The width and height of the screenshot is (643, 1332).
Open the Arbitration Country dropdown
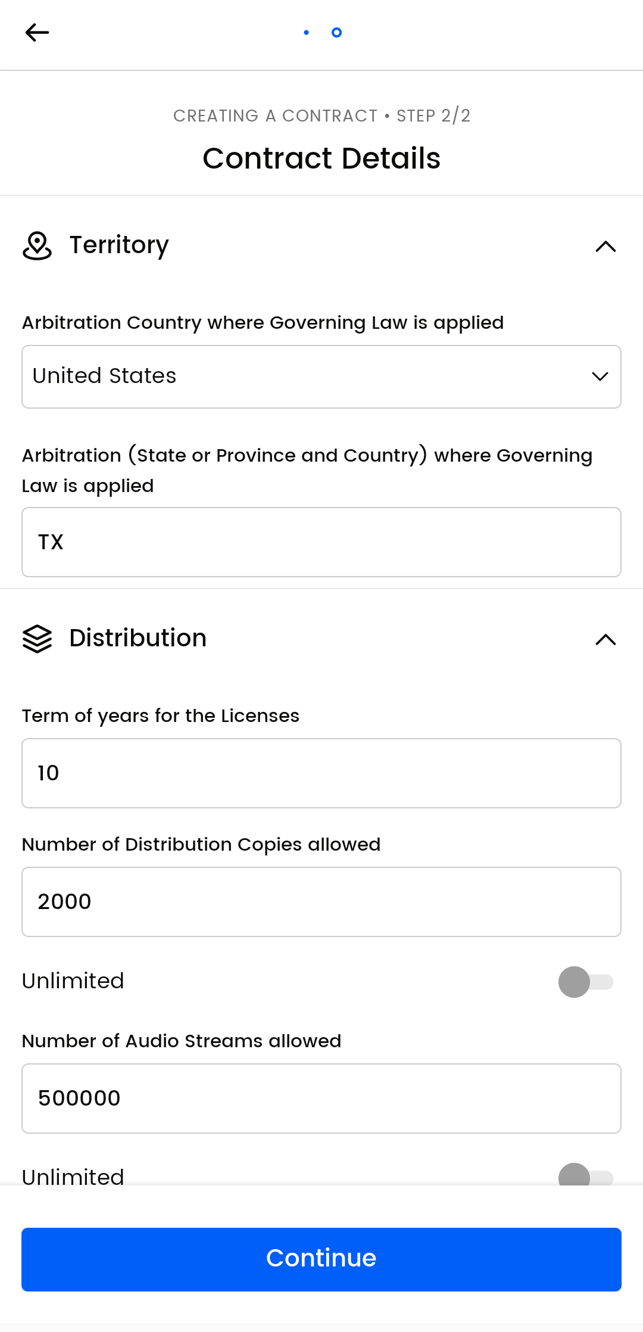click(321, 376)
